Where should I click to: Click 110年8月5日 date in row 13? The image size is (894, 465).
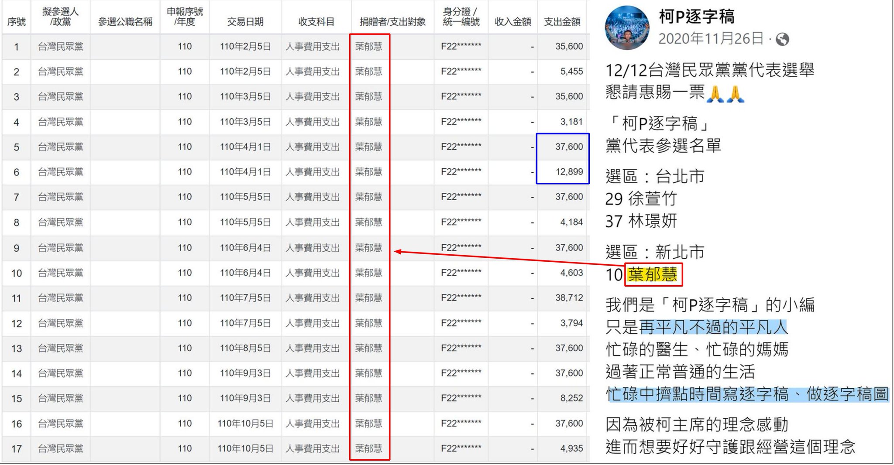(245, 348)
